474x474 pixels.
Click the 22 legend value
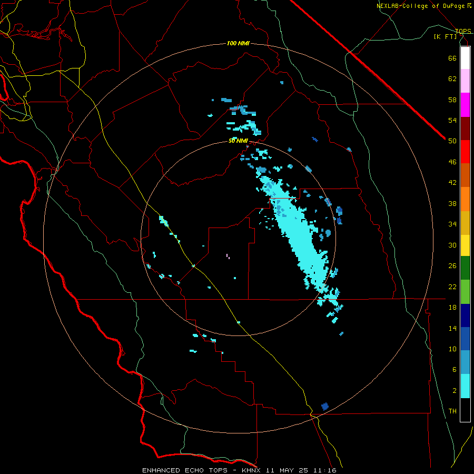(x=452, y=287)
